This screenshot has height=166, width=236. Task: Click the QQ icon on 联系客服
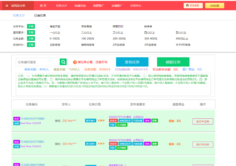click(x=187, y=5)
